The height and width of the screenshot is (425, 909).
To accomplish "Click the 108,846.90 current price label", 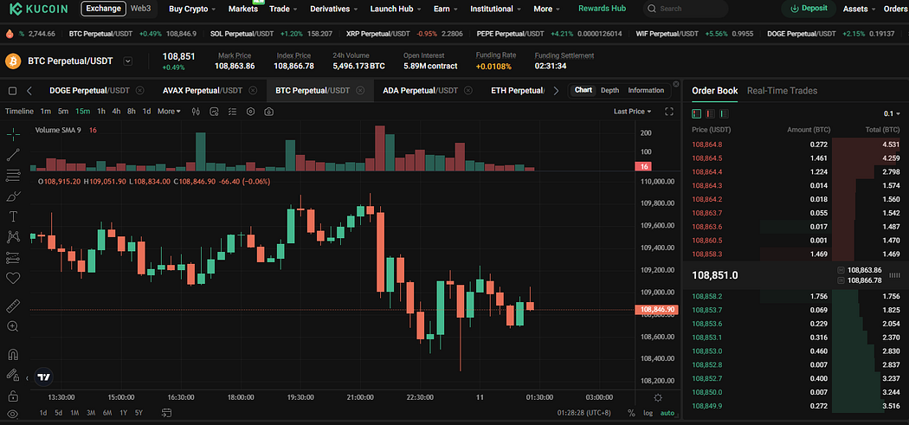I will coord(656,310).
